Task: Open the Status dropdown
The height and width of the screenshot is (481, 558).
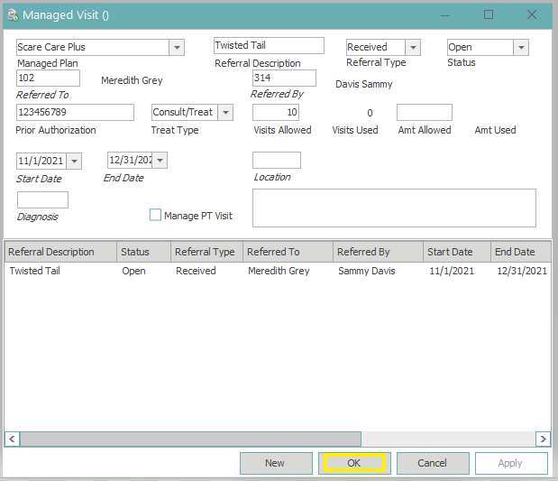Action: coord(521,48)
